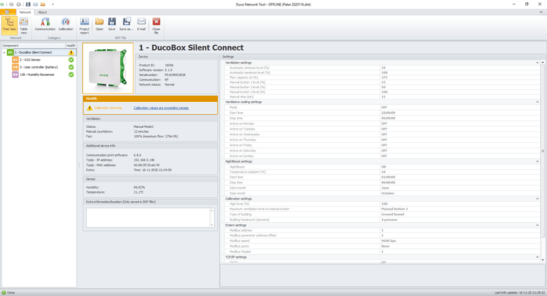The width and height of the screenshot is (547, 296).
Task: Collapse the DucoBox Silent Connect tree node
Action: pos(4,53)
